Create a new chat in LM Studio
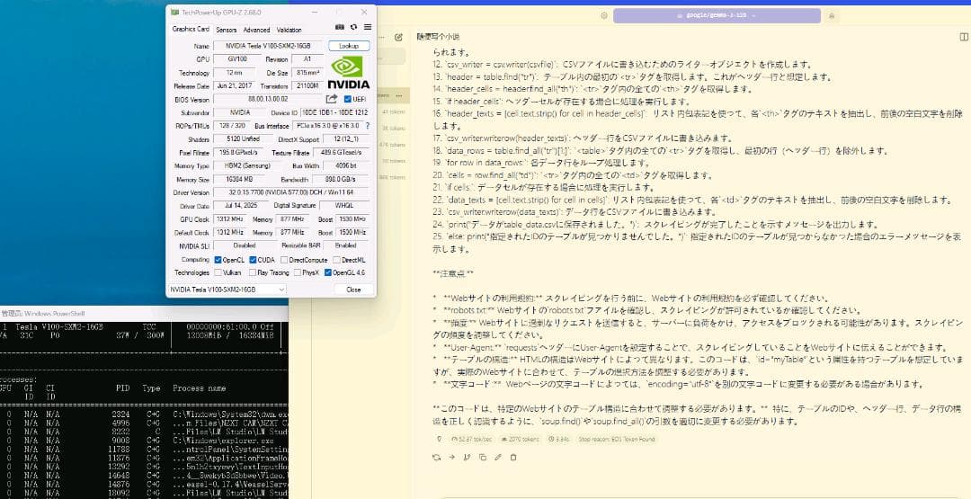Screen dimensions: 971x499 (399, 37)
